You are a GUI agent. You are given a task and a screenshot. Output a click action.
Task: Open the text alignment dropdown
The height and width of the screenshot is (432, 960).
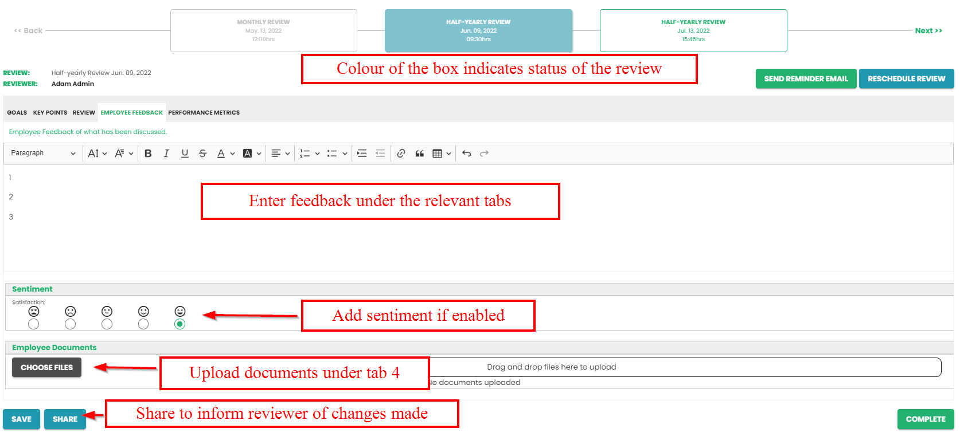(280, 154)
